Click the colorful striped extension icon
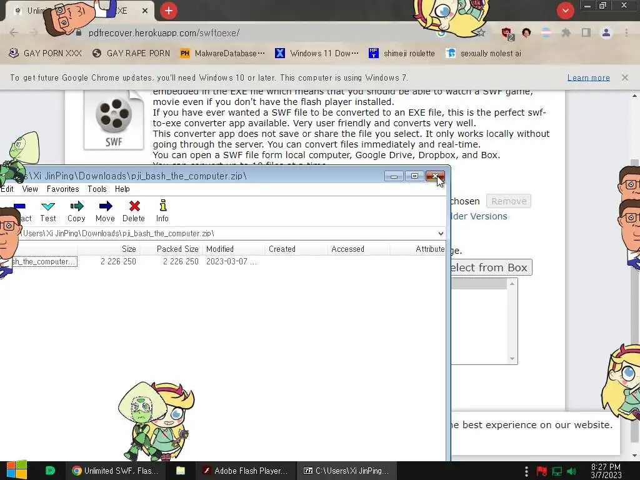Viewport: 640px width, 480px height. pos(546,32)
